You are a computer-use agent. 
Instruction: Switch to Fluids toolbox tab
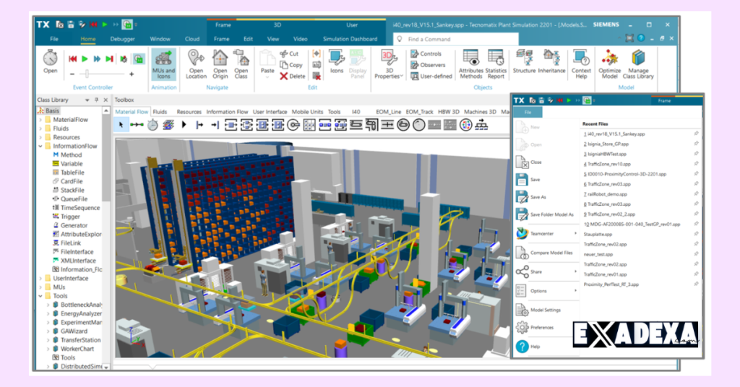pyautogui.click(x=160, y=112)
